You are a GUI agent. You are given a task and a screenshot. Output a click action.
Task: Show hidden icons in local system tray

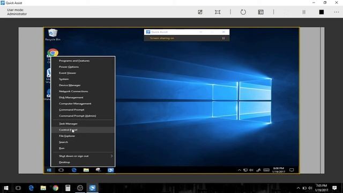298,188
